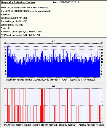
Task: Click the PI Max 22 statistics line
Action: (x=21, y=32)
